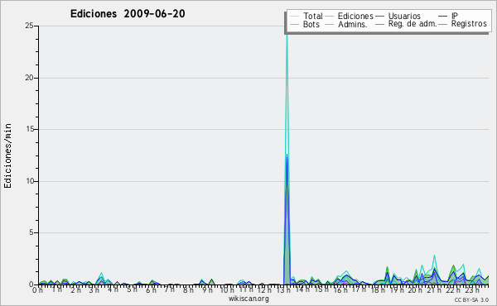Viewport: 497px width, 306px height.
Task: Click the "wikiscan.org" credit text
Action: click(x=248, y=299)
